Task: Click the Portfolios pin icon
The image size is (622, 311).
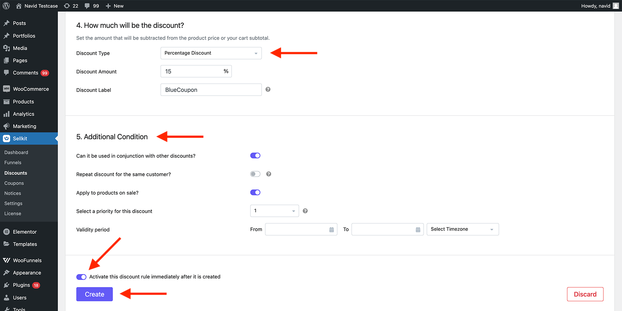Action: (7, 36)
